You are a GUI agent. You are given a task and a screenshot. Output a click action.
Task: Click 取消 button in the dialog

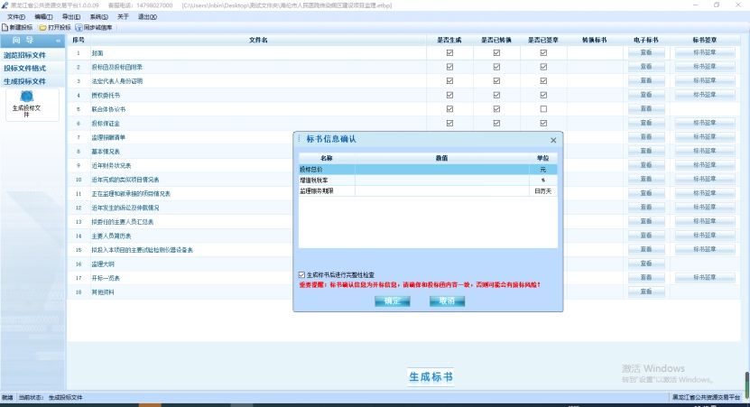(447, 301)
